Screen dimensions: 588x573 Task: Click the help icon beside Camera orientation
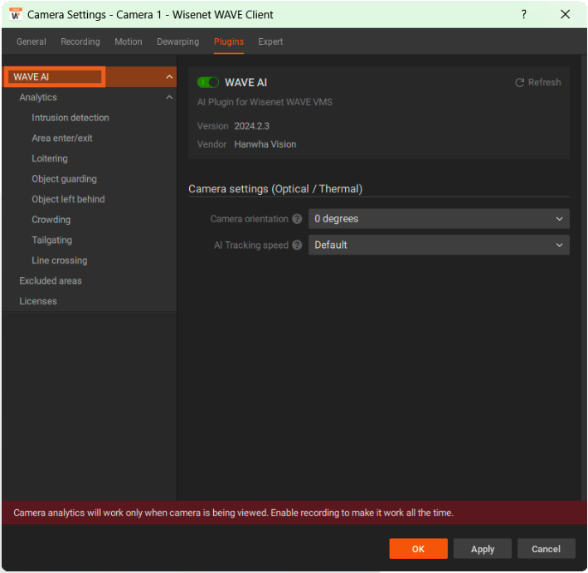pyautogui.click(x=297, y=219)
